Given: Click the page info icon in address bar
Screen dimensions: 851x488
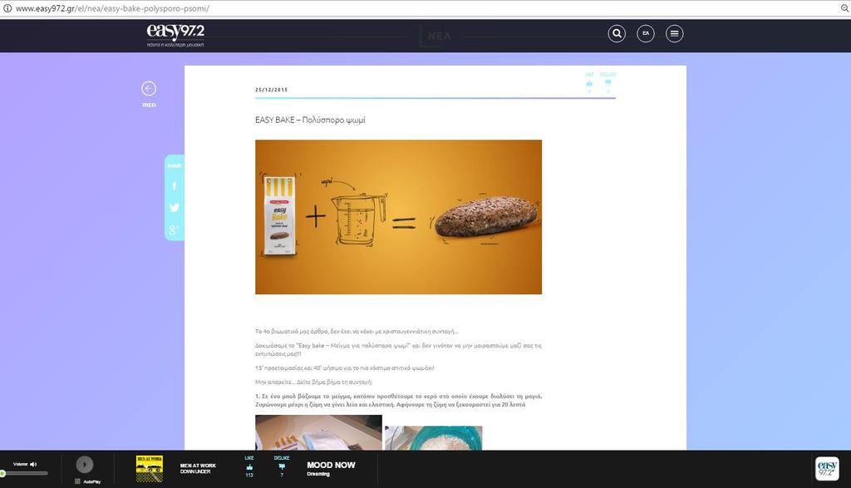Looking at the screenshot, I should click(x=7, y=8).
